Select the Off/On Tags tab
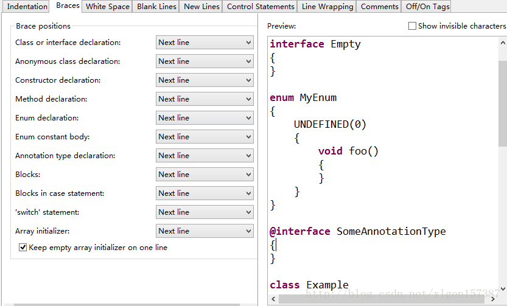The width and height of the screenshot is (507, 306). [x=428, y=7]
